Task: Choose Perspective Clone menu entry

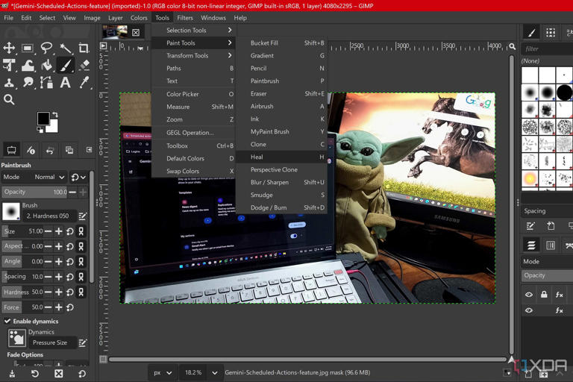Action: click(281, 169)
